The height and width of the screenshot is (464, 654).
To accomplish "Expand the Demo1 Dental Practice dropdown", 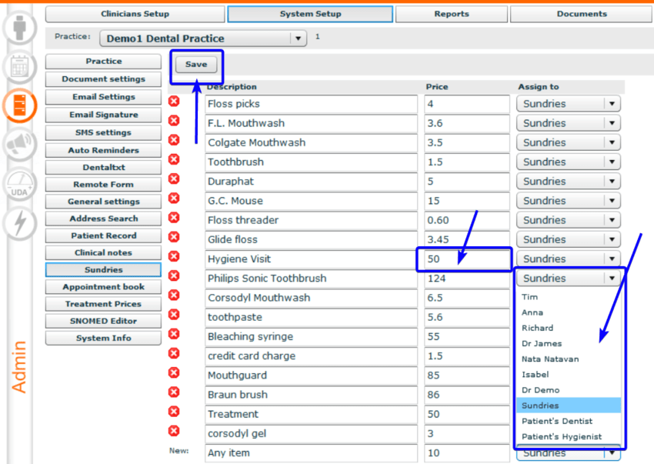I will click(x=298, y=38).
